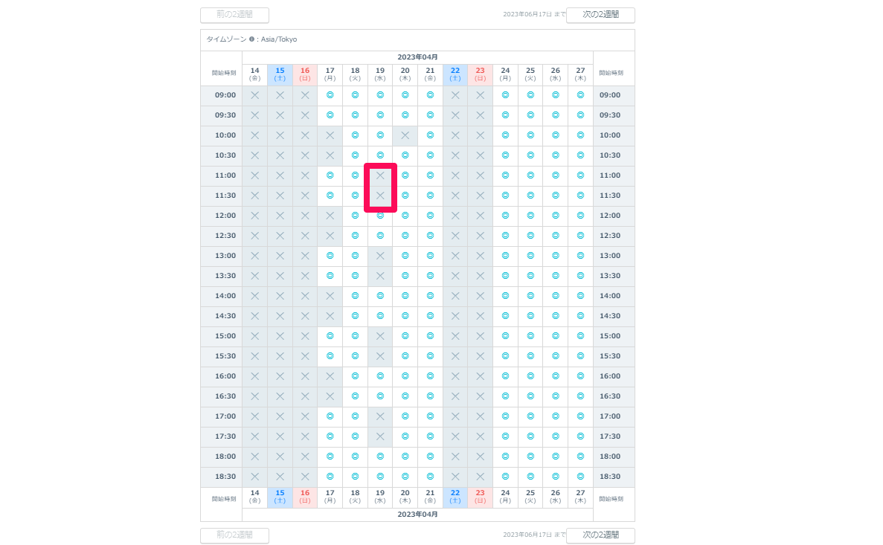Select the 12:00 slot on April 25

(x=530, y=216)
